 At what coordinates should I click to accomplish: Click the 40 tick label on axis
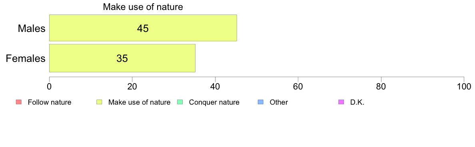click(215, 86)
